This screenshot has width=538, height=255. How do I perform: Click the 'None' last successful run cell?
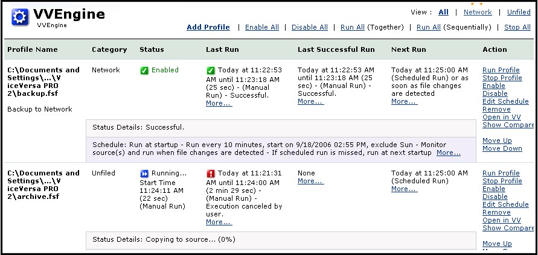tap(306, 173)
